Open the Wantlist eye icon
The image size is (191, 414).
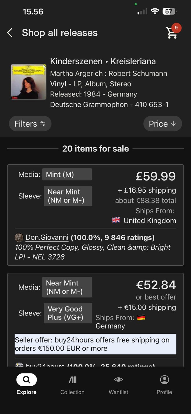point(118,380)
